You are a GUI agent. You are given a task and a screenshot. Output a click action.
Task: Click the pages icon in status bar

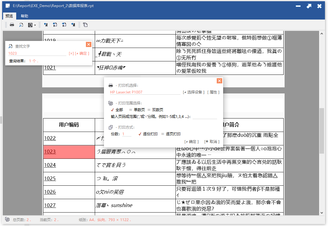tap(7, 220)
